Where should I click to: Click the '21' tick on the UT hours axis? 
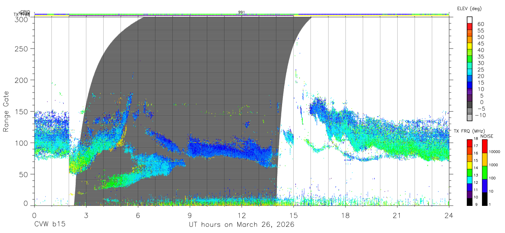397,215
